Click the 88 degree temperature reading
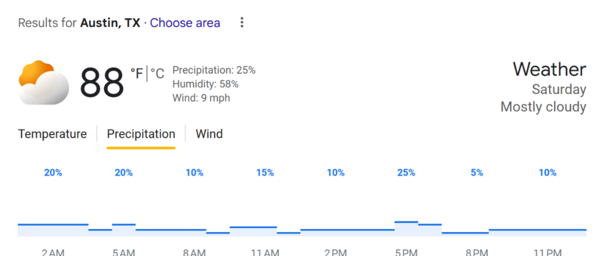 pos(102,83)
